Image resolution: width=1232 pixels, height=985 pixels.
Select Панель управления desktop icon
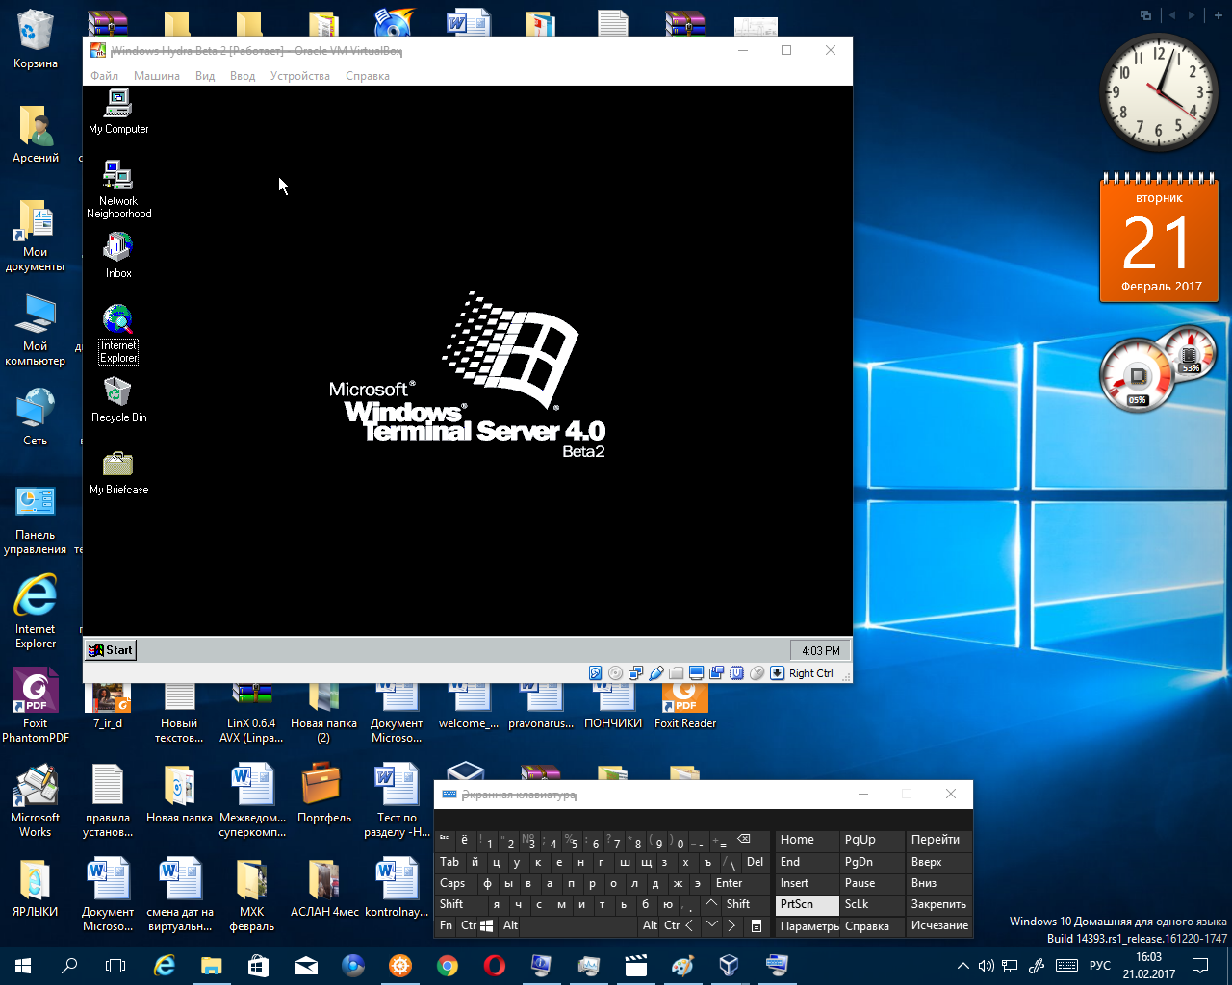tap(36, 520)
